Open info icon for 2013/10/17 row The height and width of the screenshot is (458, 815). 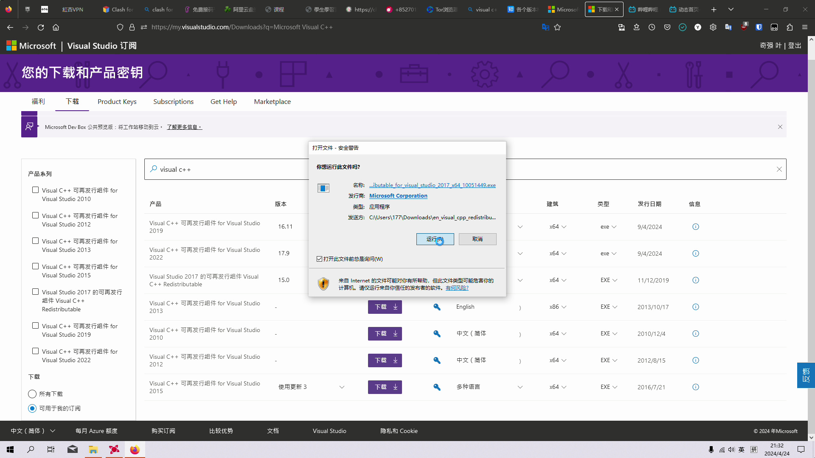point(695,307)
